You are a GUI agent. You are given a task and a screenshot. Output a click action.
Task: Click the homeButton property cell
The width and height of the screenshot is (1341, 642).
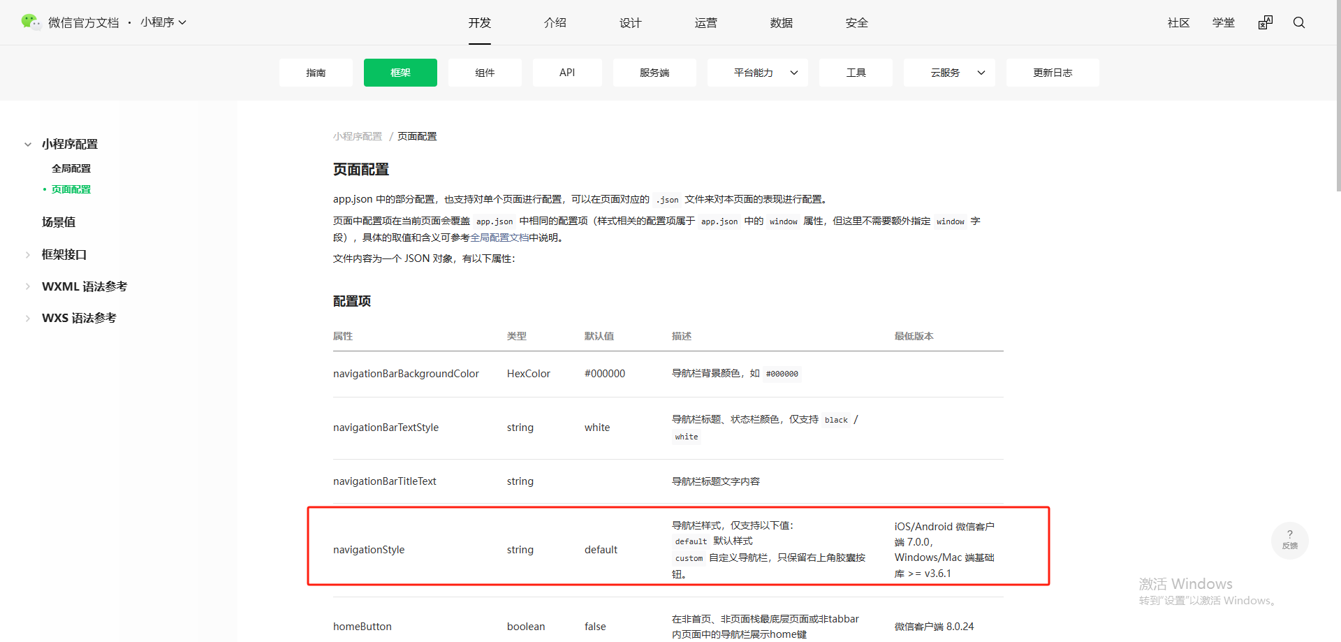coord(362,627)
